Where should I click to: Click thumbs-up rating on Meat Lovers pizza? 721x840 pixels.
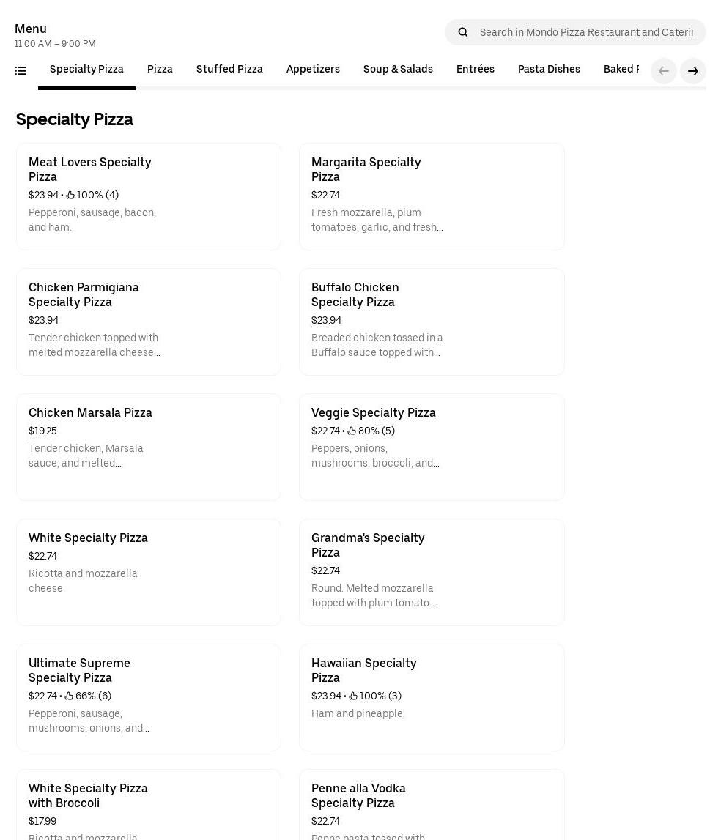(x=71, y=196)
